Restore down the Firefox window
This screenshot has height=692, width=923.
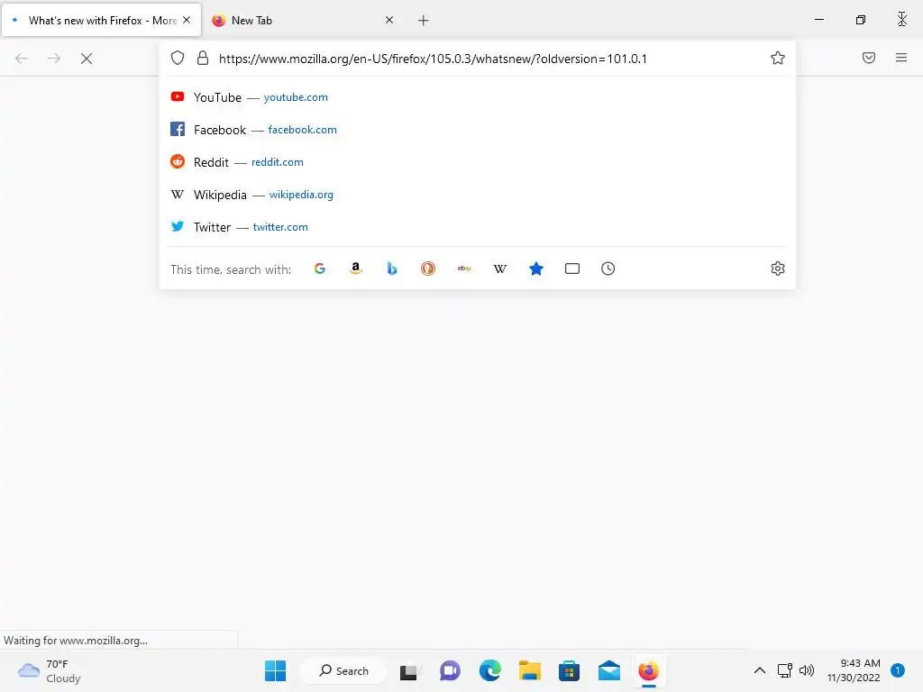click(861, 20)
